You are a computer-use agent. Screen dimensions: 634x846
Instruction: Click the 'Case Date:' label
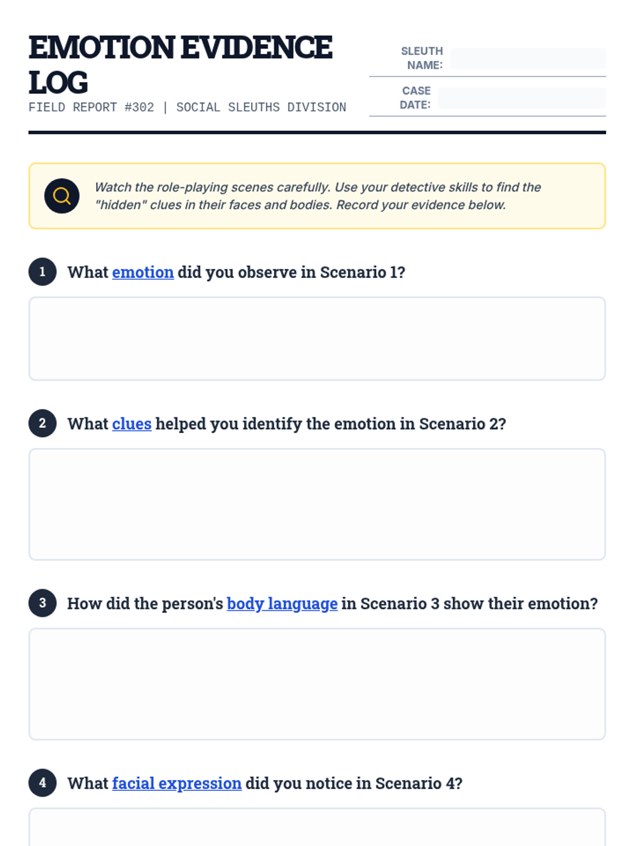click(415, 98)
